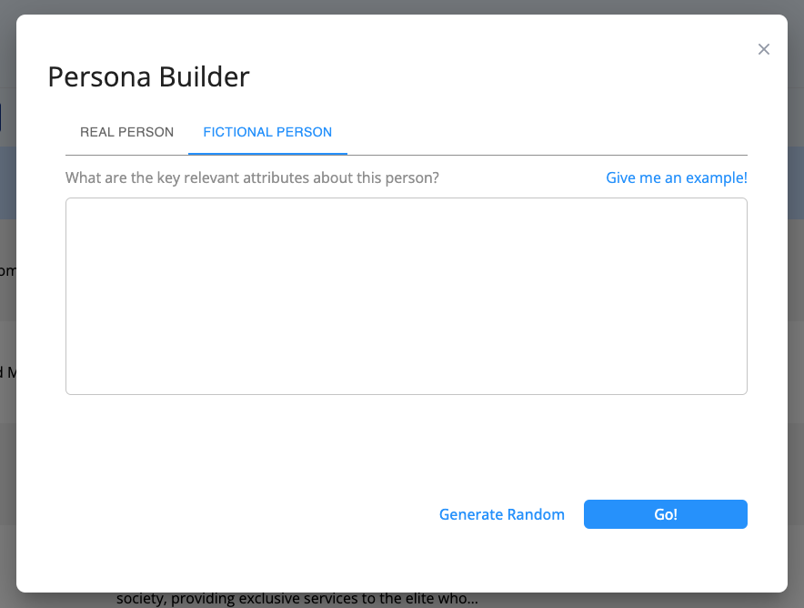Generate a random fictional persona
Image resolution: width=804 pixels, height=608 pixels.
[502, 514]
